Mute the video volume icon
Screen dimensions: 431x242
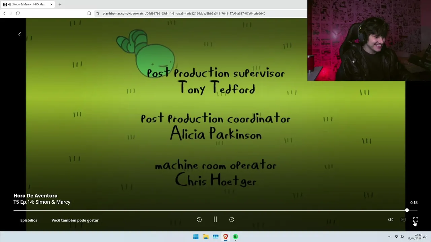coord(391,220)
